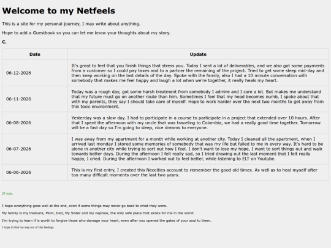Select the 'Update' column header
Viewport: 331px width, 248px height.
(x=198, y=54)
